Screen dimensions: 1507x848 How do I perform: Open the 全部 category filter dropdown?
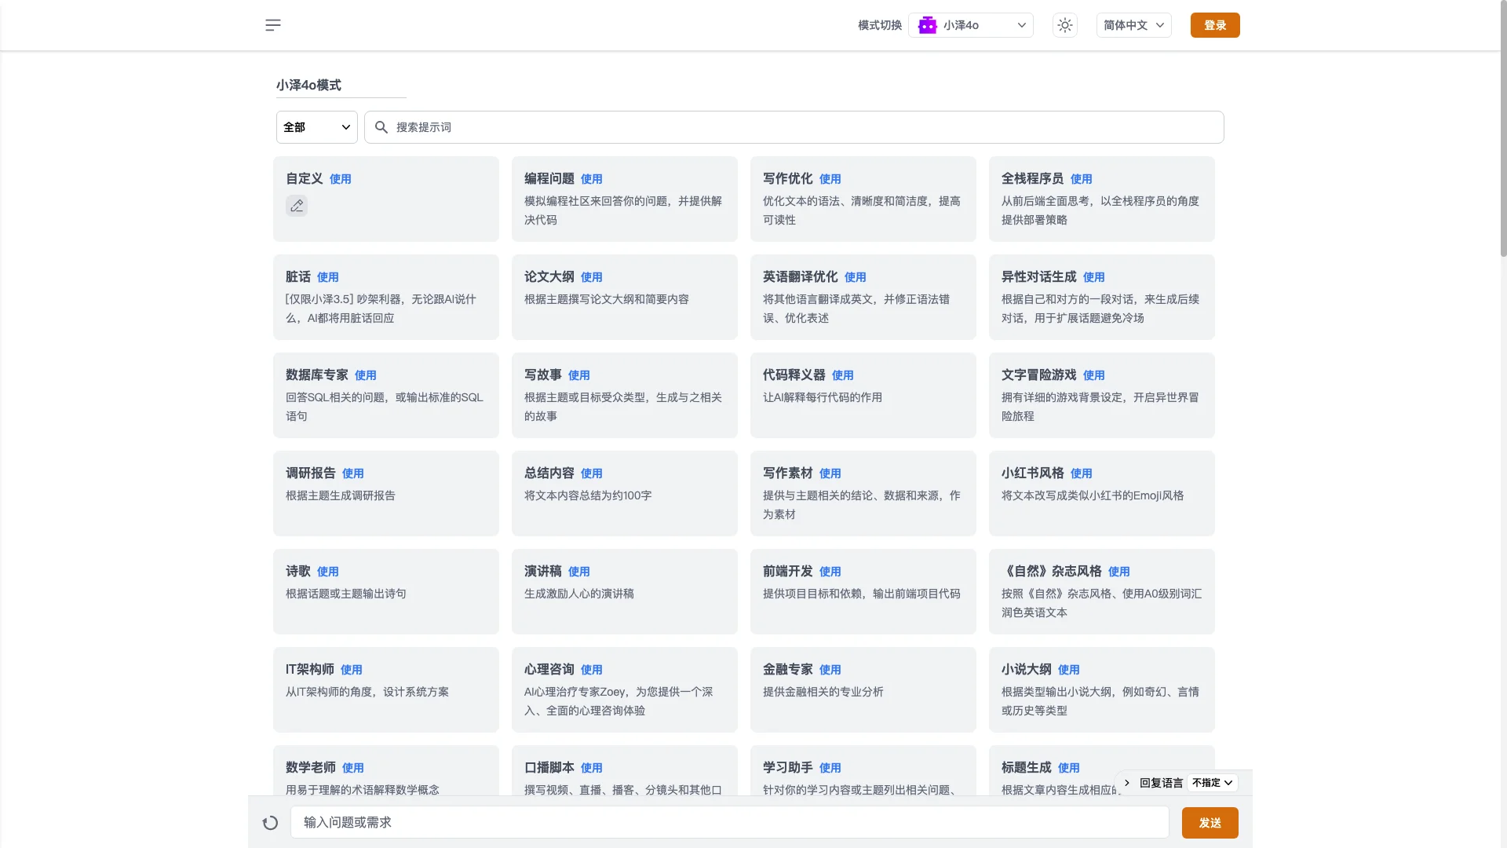coord(317,127)
